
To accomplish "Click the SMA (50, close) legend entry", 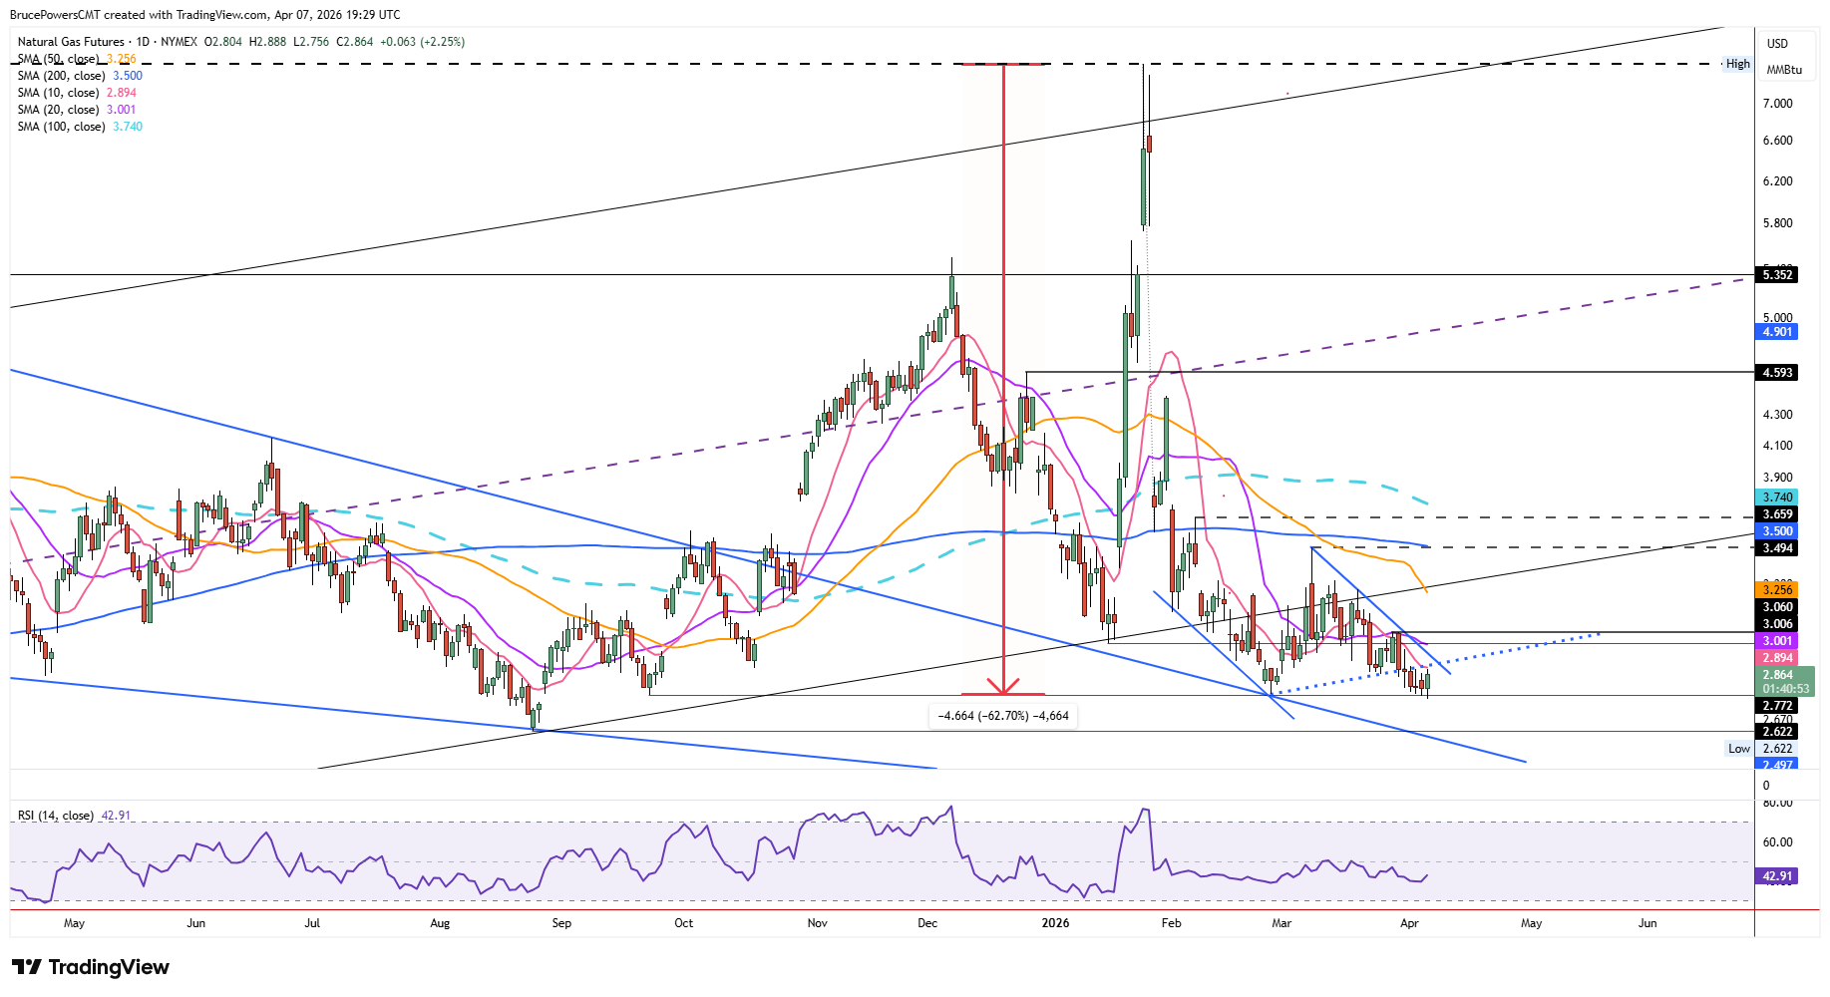I will 77,59.
